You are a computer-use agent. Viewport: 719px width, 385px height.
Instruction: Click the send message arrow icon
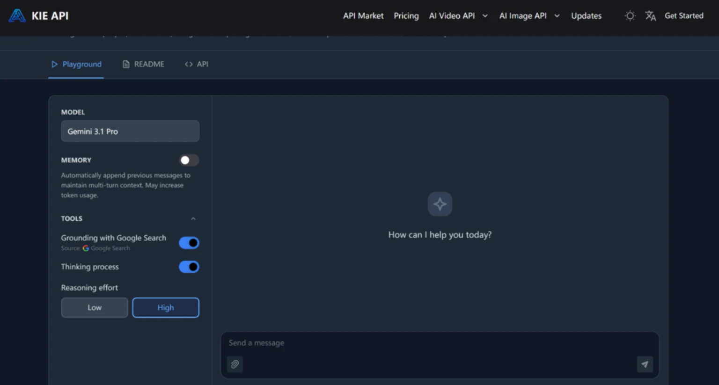click(x=645, y=364)
